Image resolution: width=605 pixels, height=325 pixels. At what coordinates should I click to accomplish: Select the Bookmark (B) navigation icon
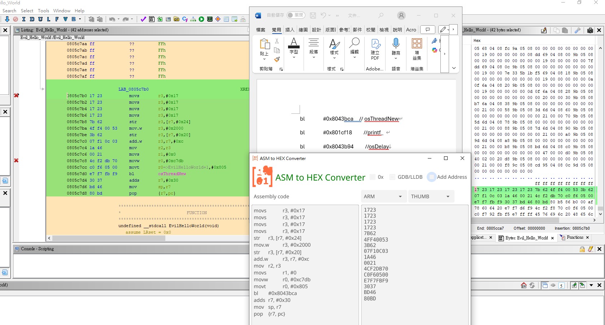pos(74,19)
